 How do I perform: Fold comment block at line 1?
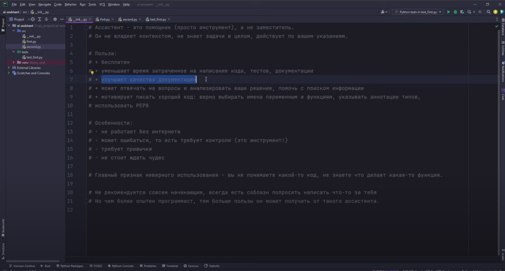[x=86, y=28]
